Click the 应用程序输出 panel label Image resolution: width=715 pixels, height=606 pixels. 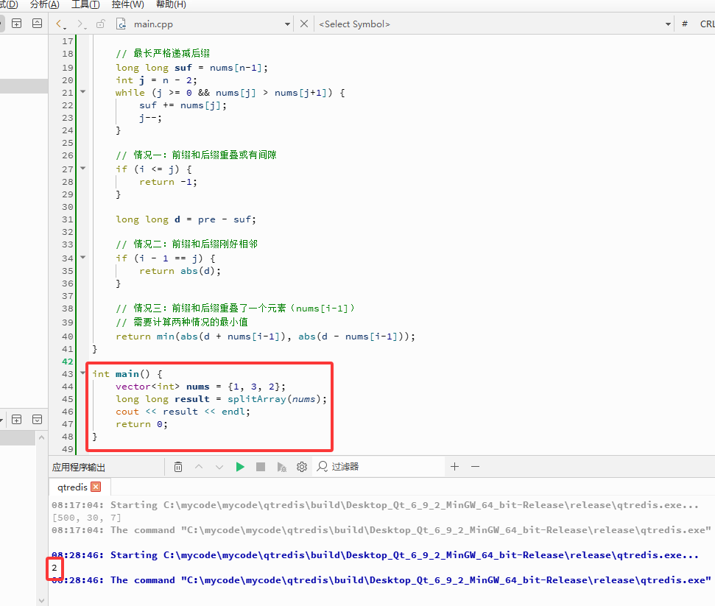pyautogui.click(x=79, y=467)
